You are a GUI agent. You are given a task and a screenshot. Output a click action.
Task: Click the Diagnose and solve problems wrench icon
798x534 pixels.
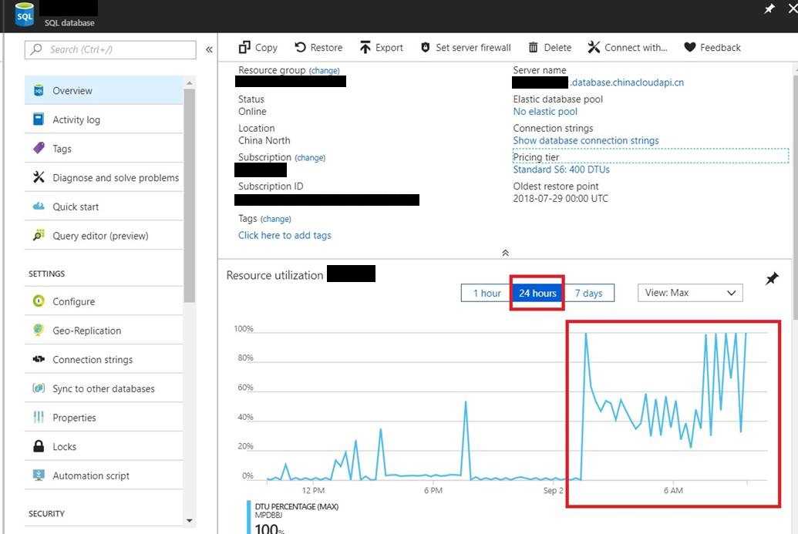(x=39, y=177)
